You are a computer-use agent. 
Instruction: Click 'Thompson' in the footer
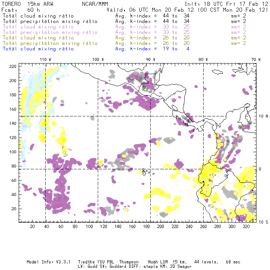point(129,262)
